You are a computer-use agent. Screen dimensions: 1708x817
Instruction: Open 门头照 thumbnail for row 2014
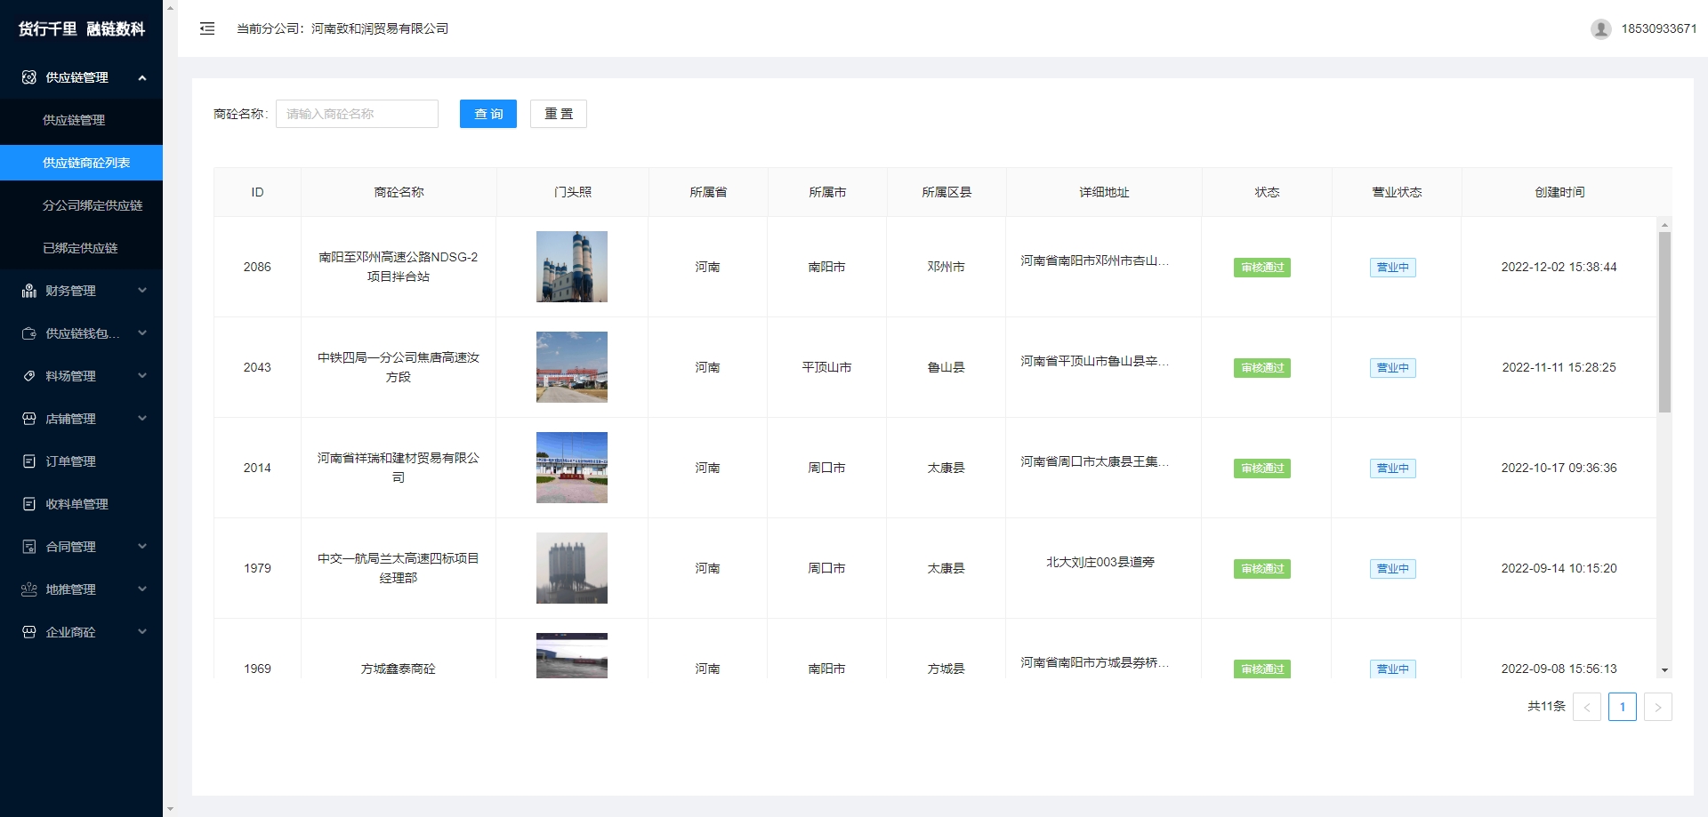572,468
